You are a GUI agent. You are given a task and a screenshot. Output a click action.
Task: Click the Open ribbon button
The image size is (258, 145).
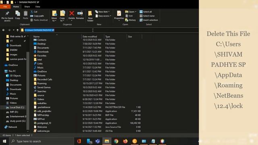click(x=131, y=12)
